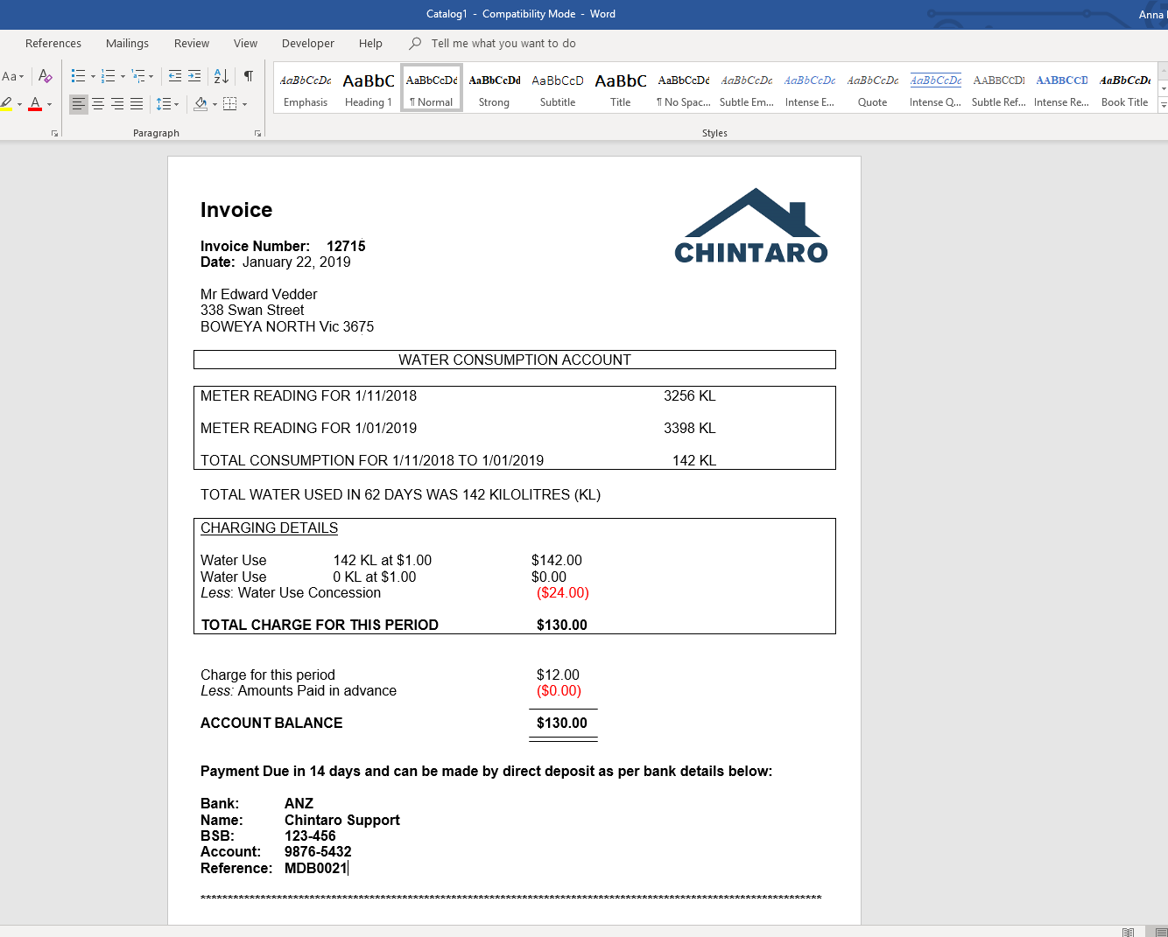Switch to Read Mode view
This screenshot has height=937, width=1168.
(x=1129, y=932)
